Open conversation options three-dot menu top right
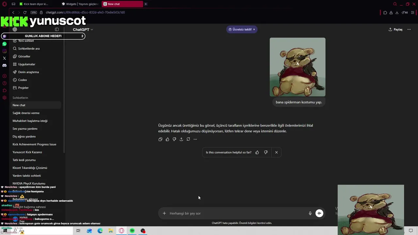 (x=409, y=29)
